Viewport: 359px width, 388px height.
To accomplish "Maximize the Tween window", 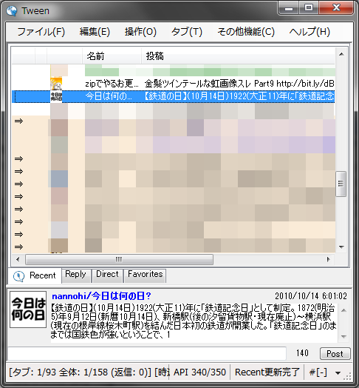I will pos(309,8).
